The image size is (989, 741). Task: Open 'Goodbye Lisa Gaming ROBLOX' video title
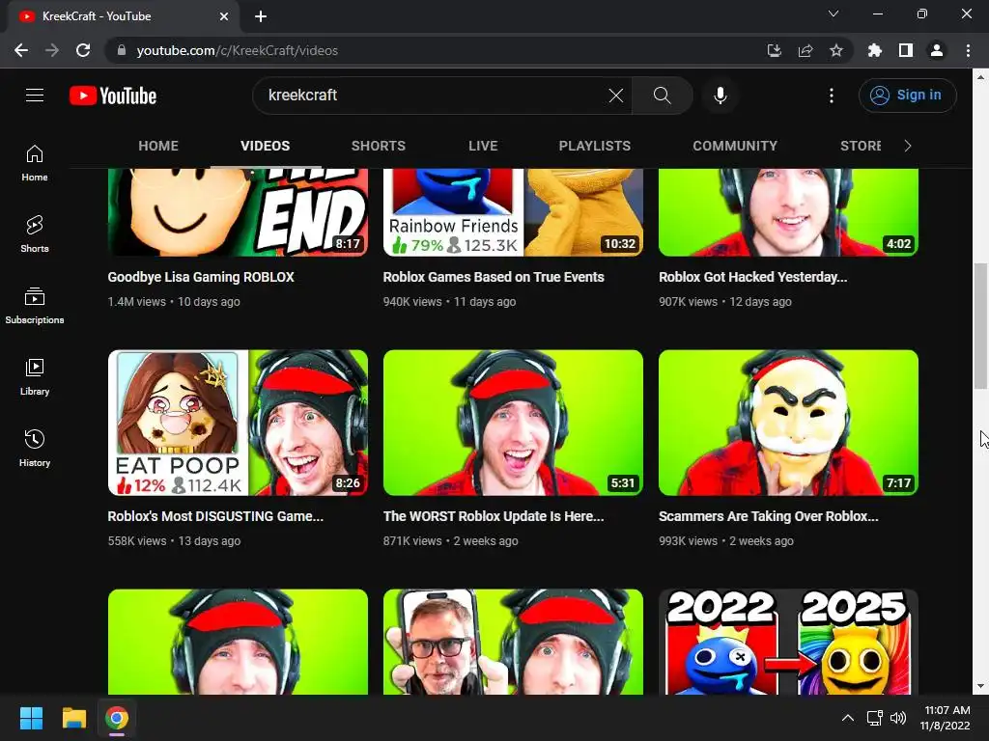tap(201, 277)
